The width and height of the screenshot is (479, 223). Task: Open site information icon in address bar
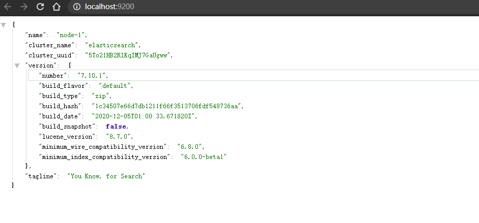coord(77,7)
